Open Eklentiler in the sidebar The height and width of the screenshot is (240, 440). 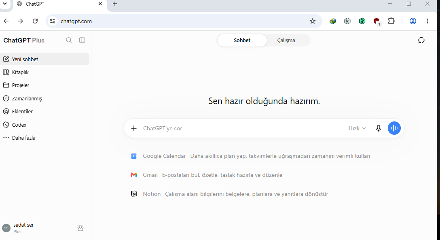click(x=44, y=111)
